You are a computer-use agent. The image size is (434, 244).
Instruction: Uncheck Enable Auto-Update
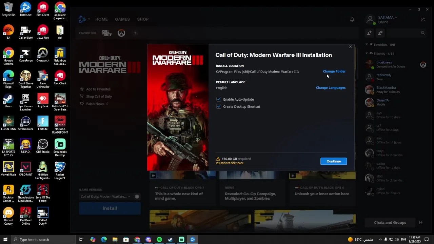[219, 99]
